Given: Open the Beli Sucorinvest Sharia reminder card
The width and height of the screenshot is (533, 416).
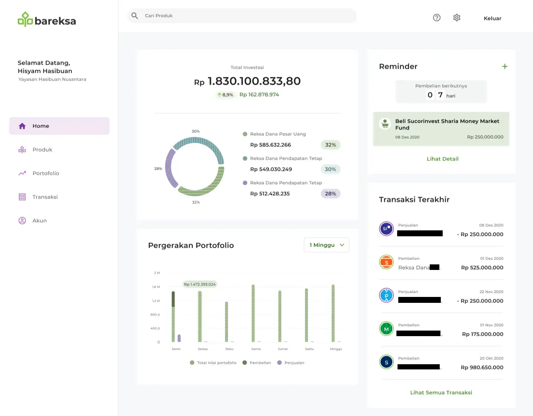Looking at the screenshot, I should click(441, 129).
